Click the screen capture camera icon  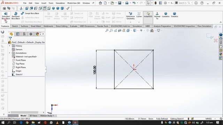5,8
